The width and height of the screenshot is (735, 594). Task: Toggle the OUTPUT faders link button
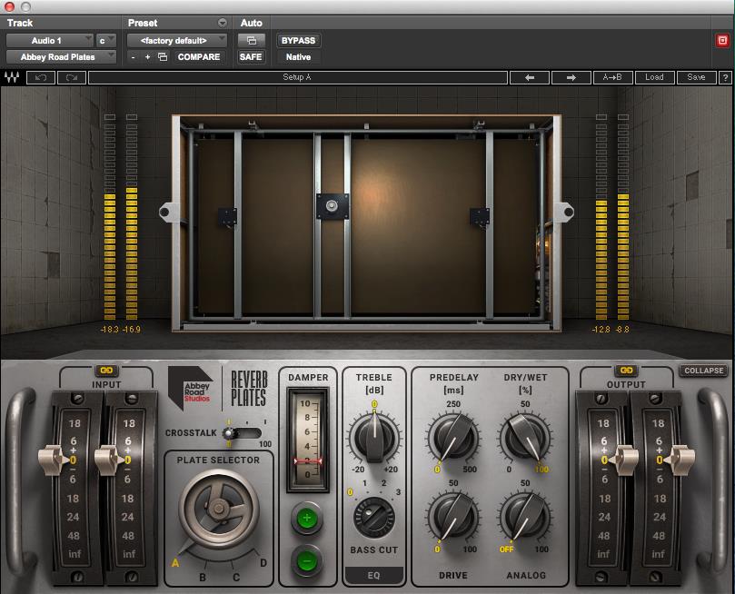pos(626,370)
